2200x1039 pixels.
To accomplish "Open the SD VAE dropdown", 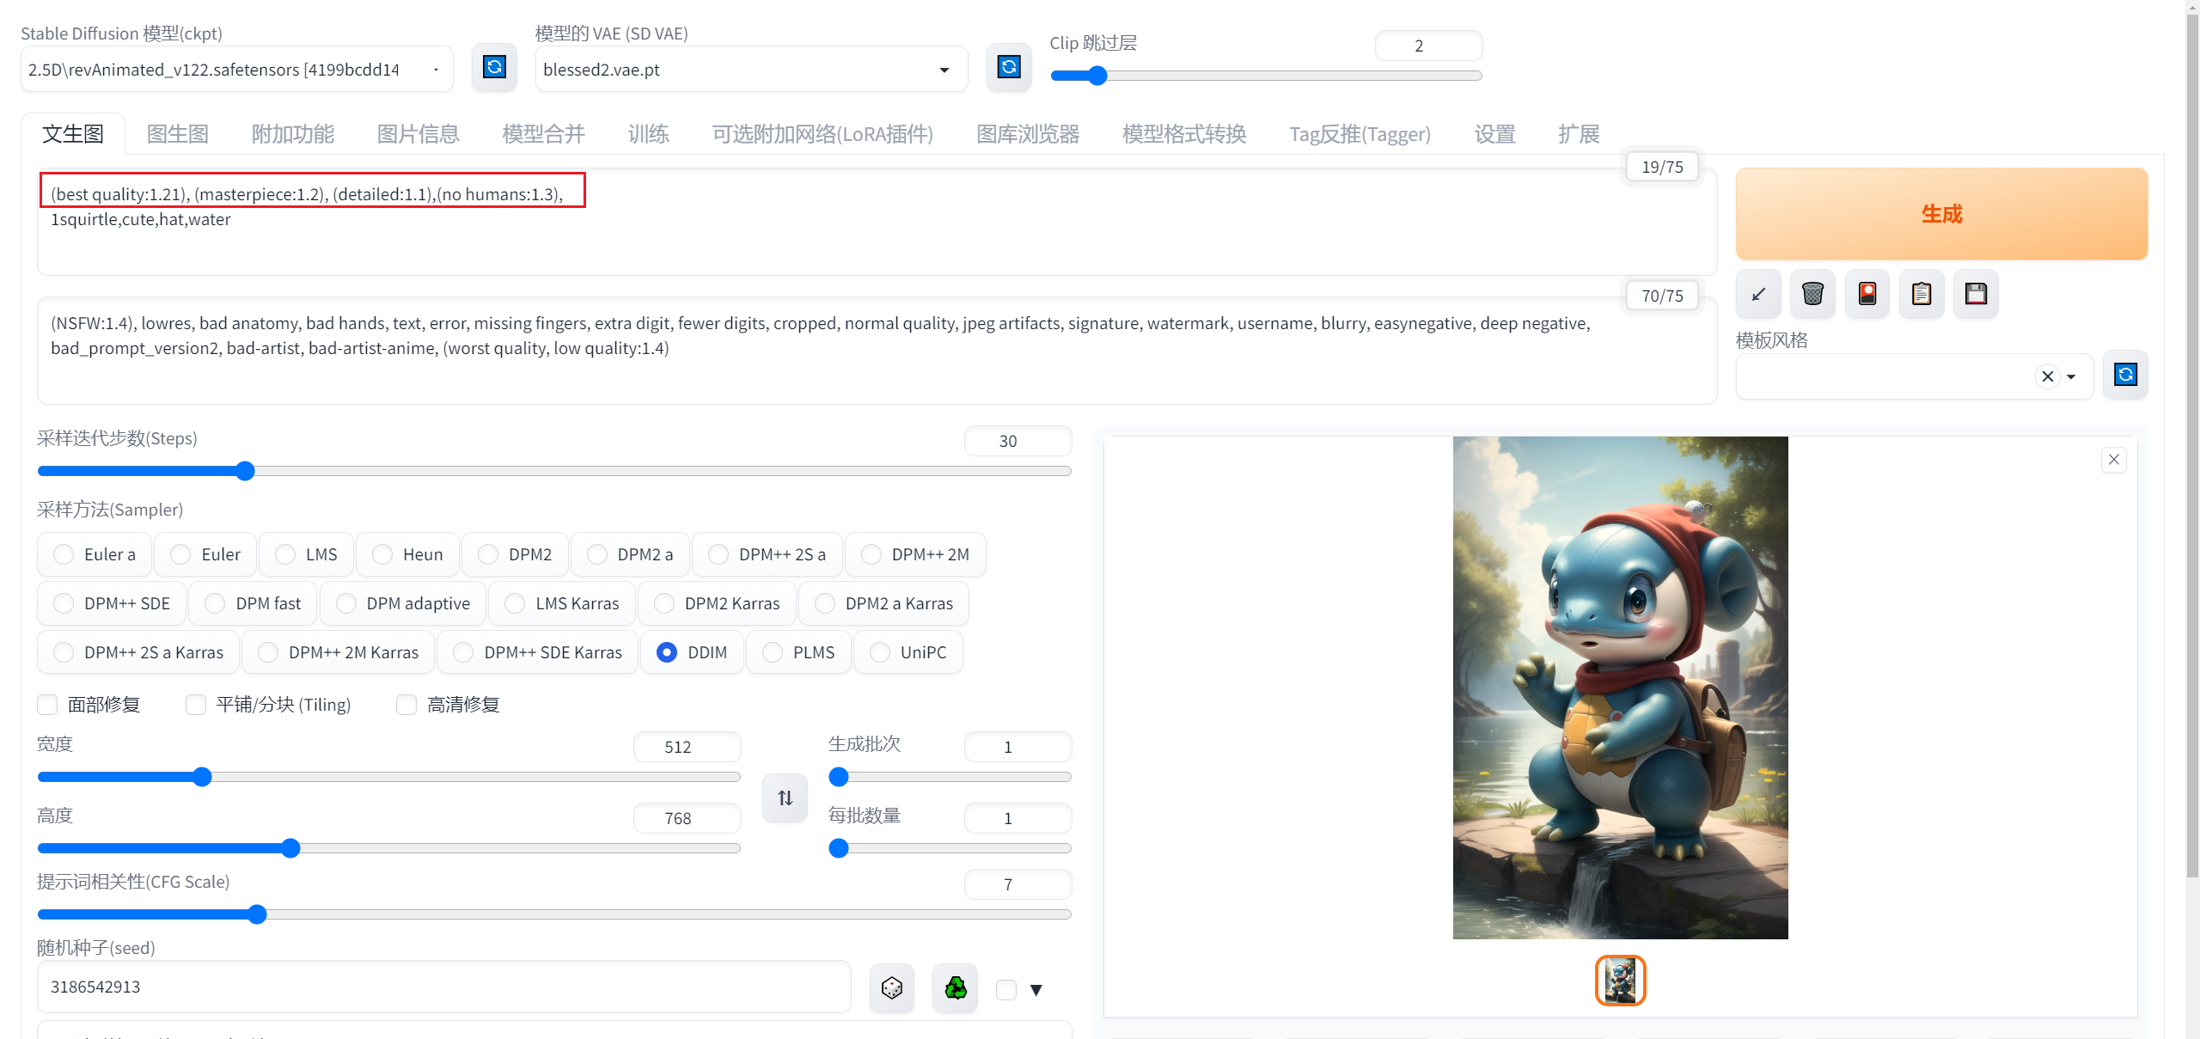I will (x=751, y=69).
